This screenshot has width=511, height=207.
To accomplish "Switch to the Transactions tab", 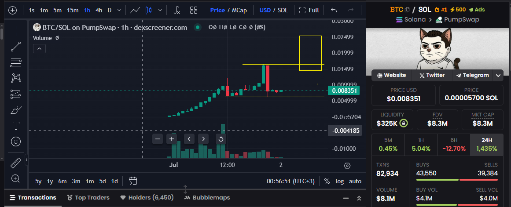I will [x=33, y=198].
